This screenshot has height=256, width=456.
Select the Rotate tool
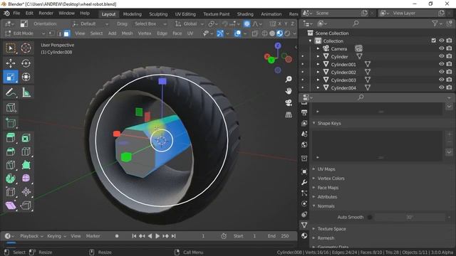(26, 63)
